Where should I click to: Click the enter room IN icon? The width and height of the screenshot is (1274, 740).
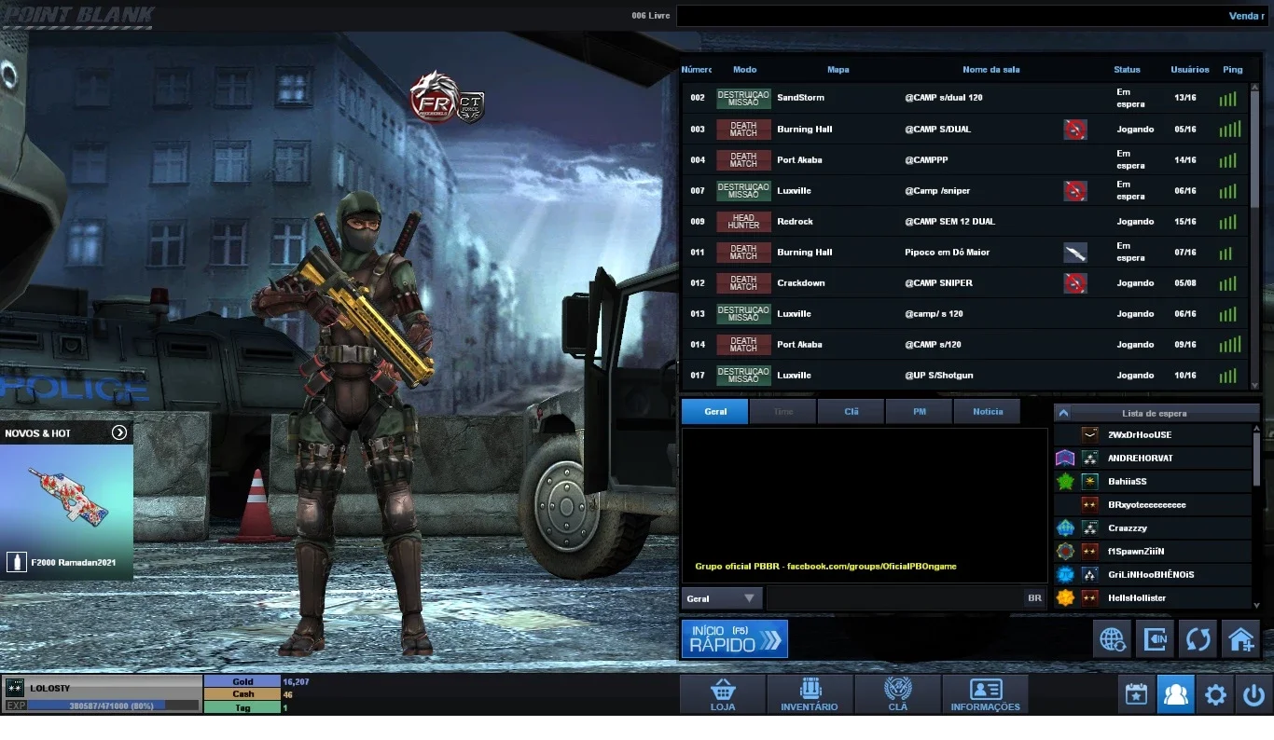(x=1155, y=640)
